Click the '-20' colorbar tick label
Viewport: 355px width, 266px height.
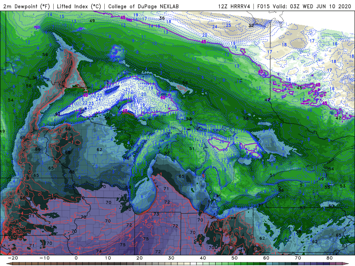point(13,258)
